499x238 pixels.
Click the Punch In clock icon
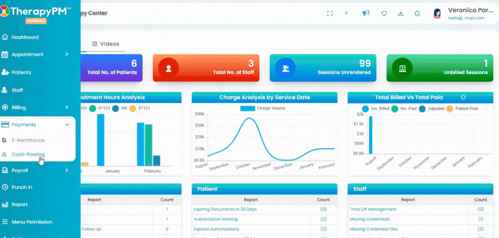point(4,187)
